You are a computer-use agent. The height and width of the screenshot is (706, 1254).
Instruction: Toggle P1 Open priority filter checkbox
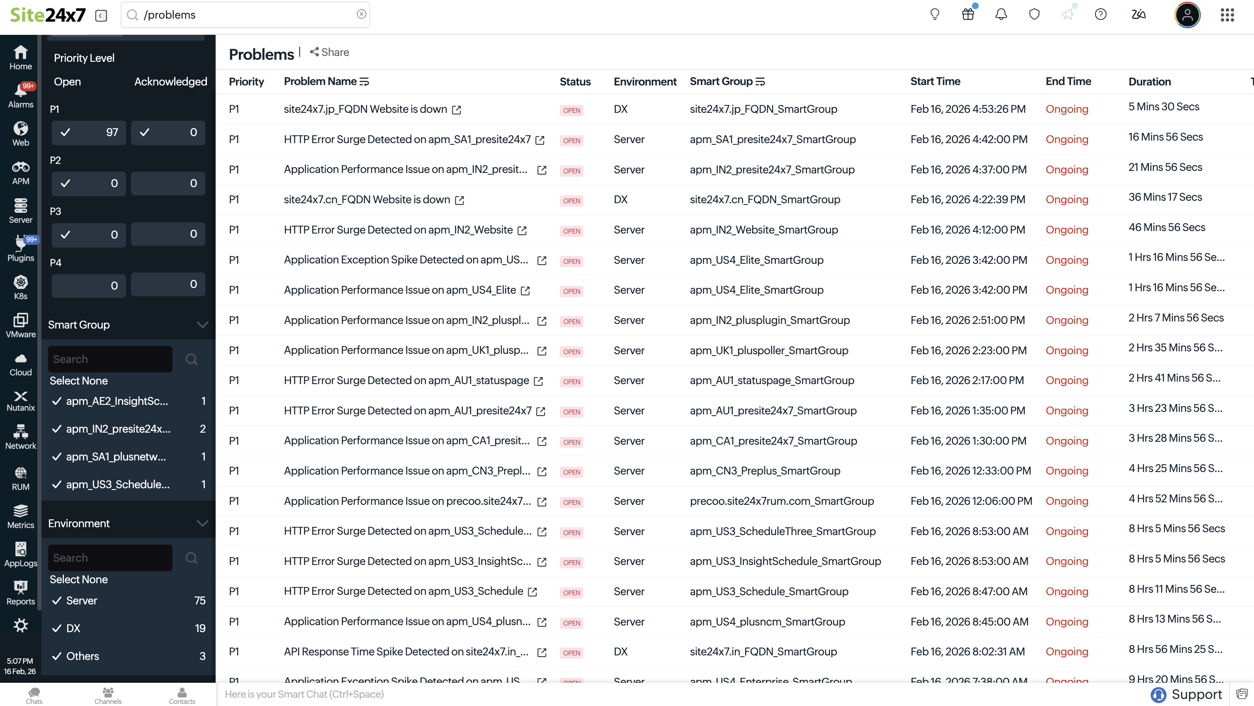click(66, 132)
